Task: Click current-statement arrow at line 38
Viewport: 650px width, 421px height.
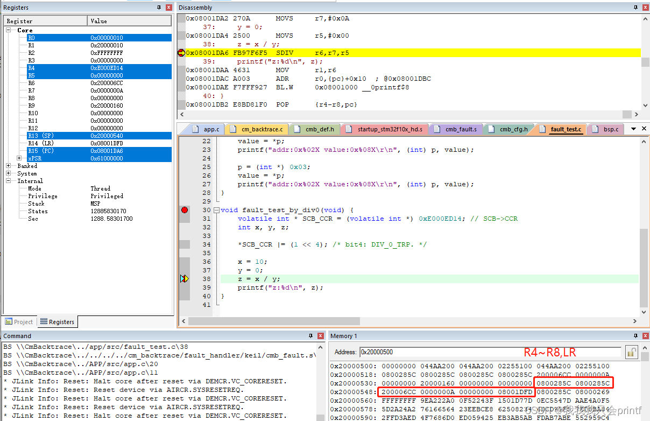Action: (185, 279)
